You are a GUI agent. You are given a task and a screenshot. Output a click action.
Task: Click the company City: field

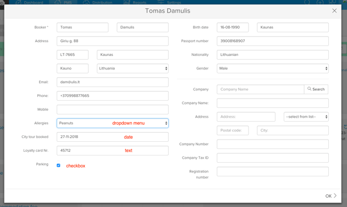click(x=293, y=130)
